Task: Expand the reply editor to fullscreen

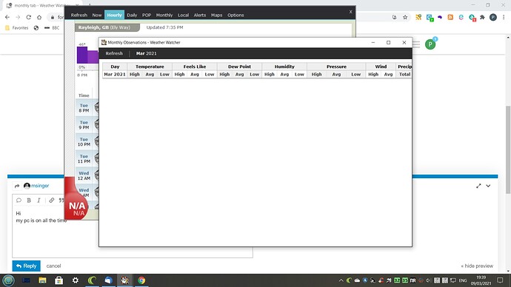Action: point(478,186)
